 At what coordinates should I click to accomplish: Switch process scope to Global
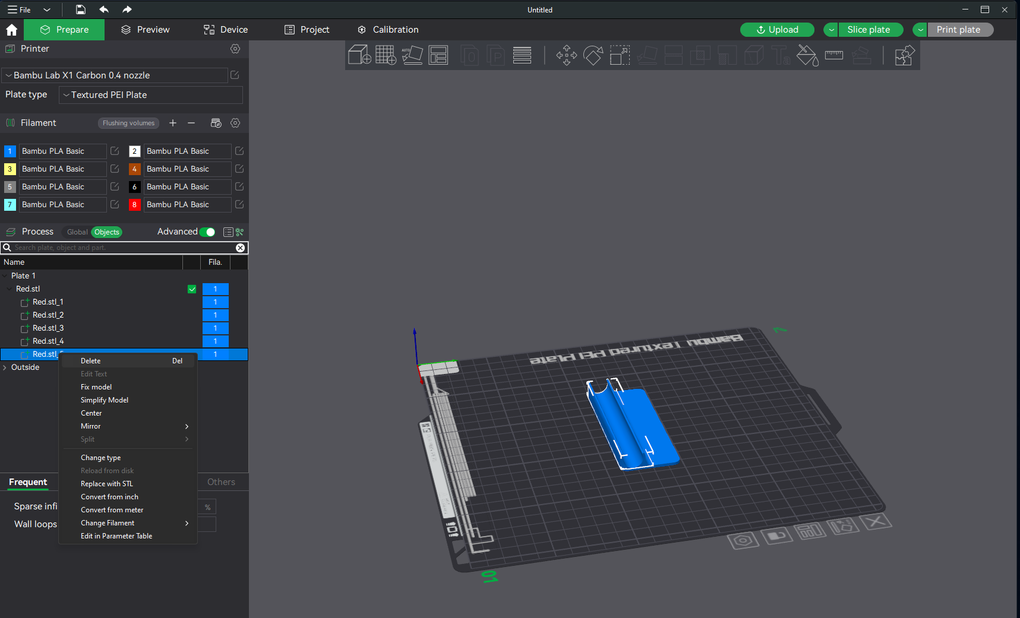[x=77, y=232]
